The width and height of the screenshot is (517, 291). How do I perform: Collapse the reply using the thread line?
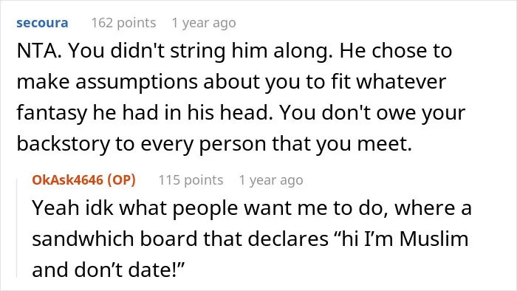pos(17,228)
